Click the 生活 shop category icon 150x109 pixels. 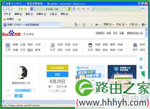tap(90, 45)
